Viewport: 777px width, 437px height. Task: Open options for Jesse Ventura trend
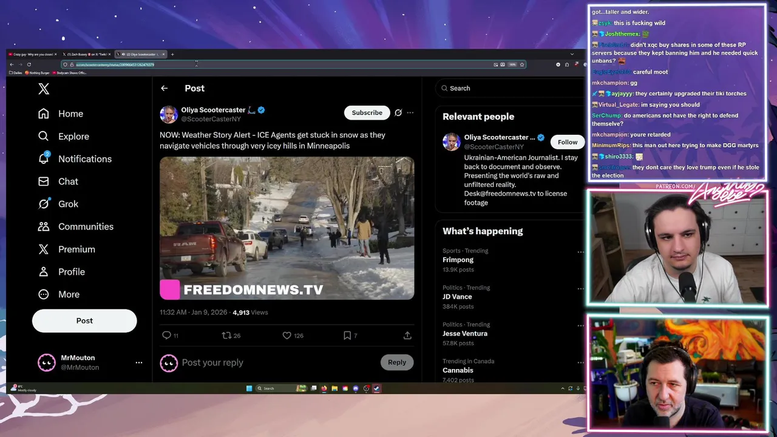point(580,325)
